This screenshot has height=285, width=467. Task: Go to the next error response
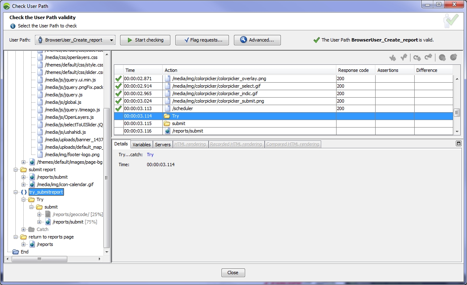pyautogui.click(x=442, y=58)
